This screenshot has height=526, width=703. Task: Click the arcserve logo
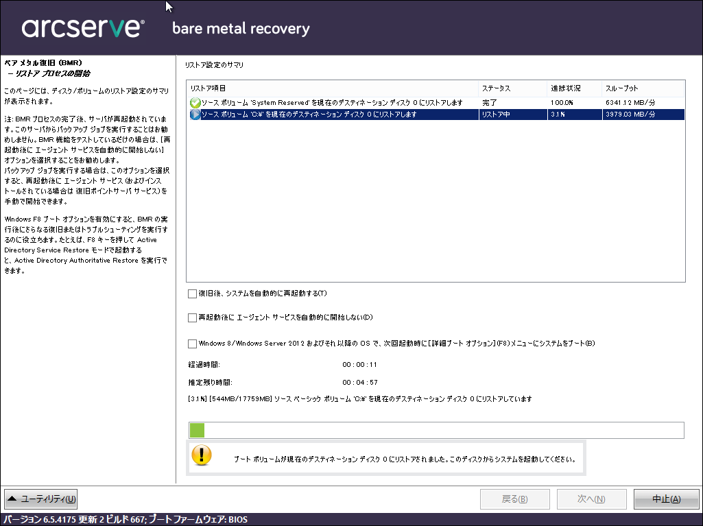[83, 28]
